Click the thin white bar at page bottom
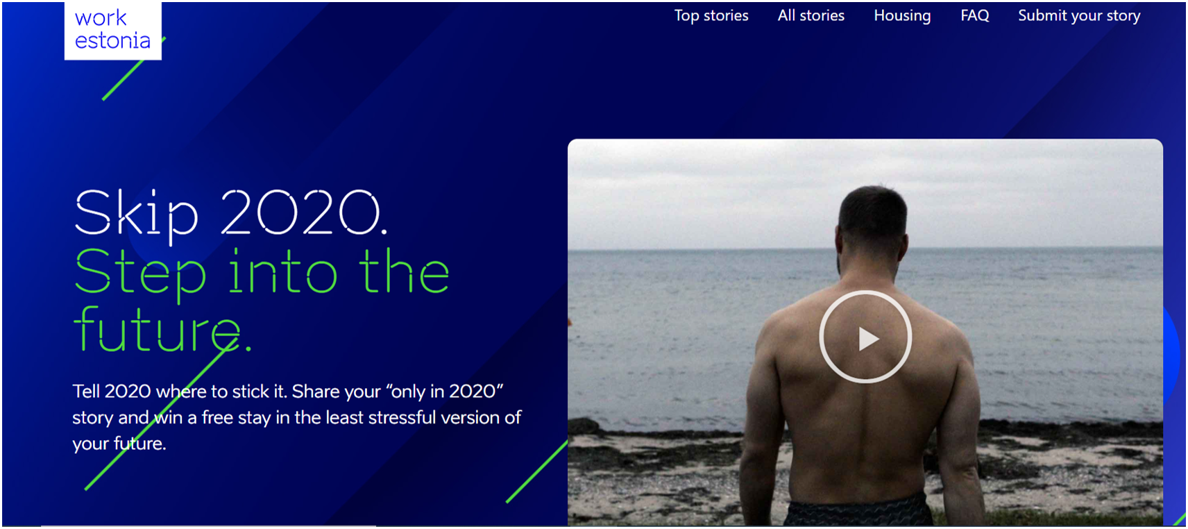Viewport: 1188px width, 529px height. coord(208,526)
